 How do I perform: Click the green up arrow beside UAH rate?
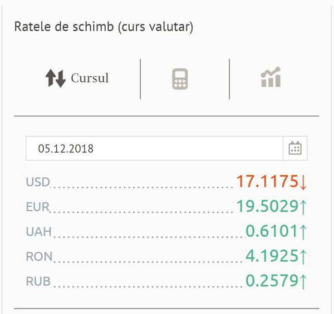pyautogui.click(x=303, y=232)
